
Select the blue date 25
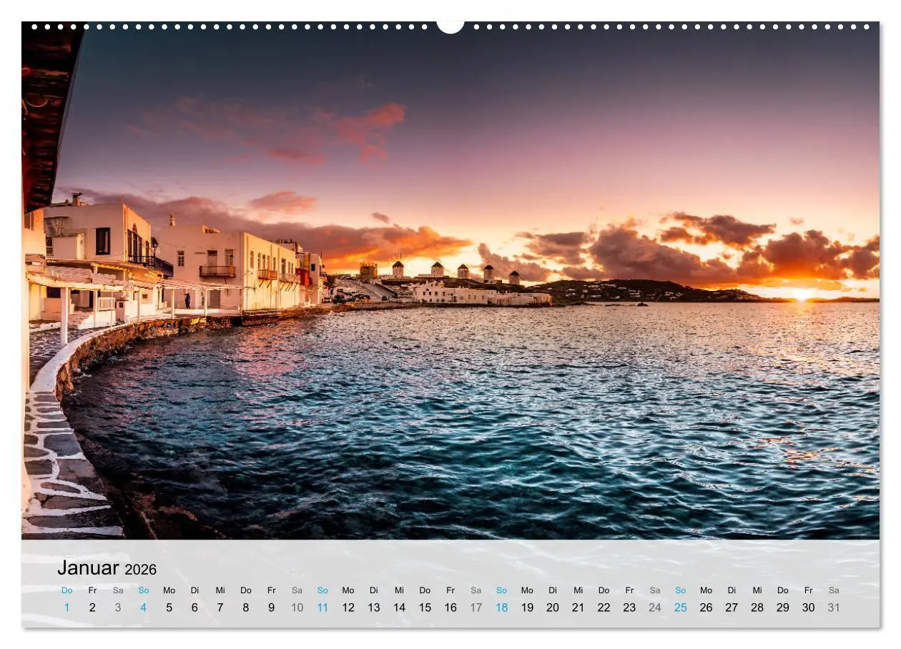(680, 608)
